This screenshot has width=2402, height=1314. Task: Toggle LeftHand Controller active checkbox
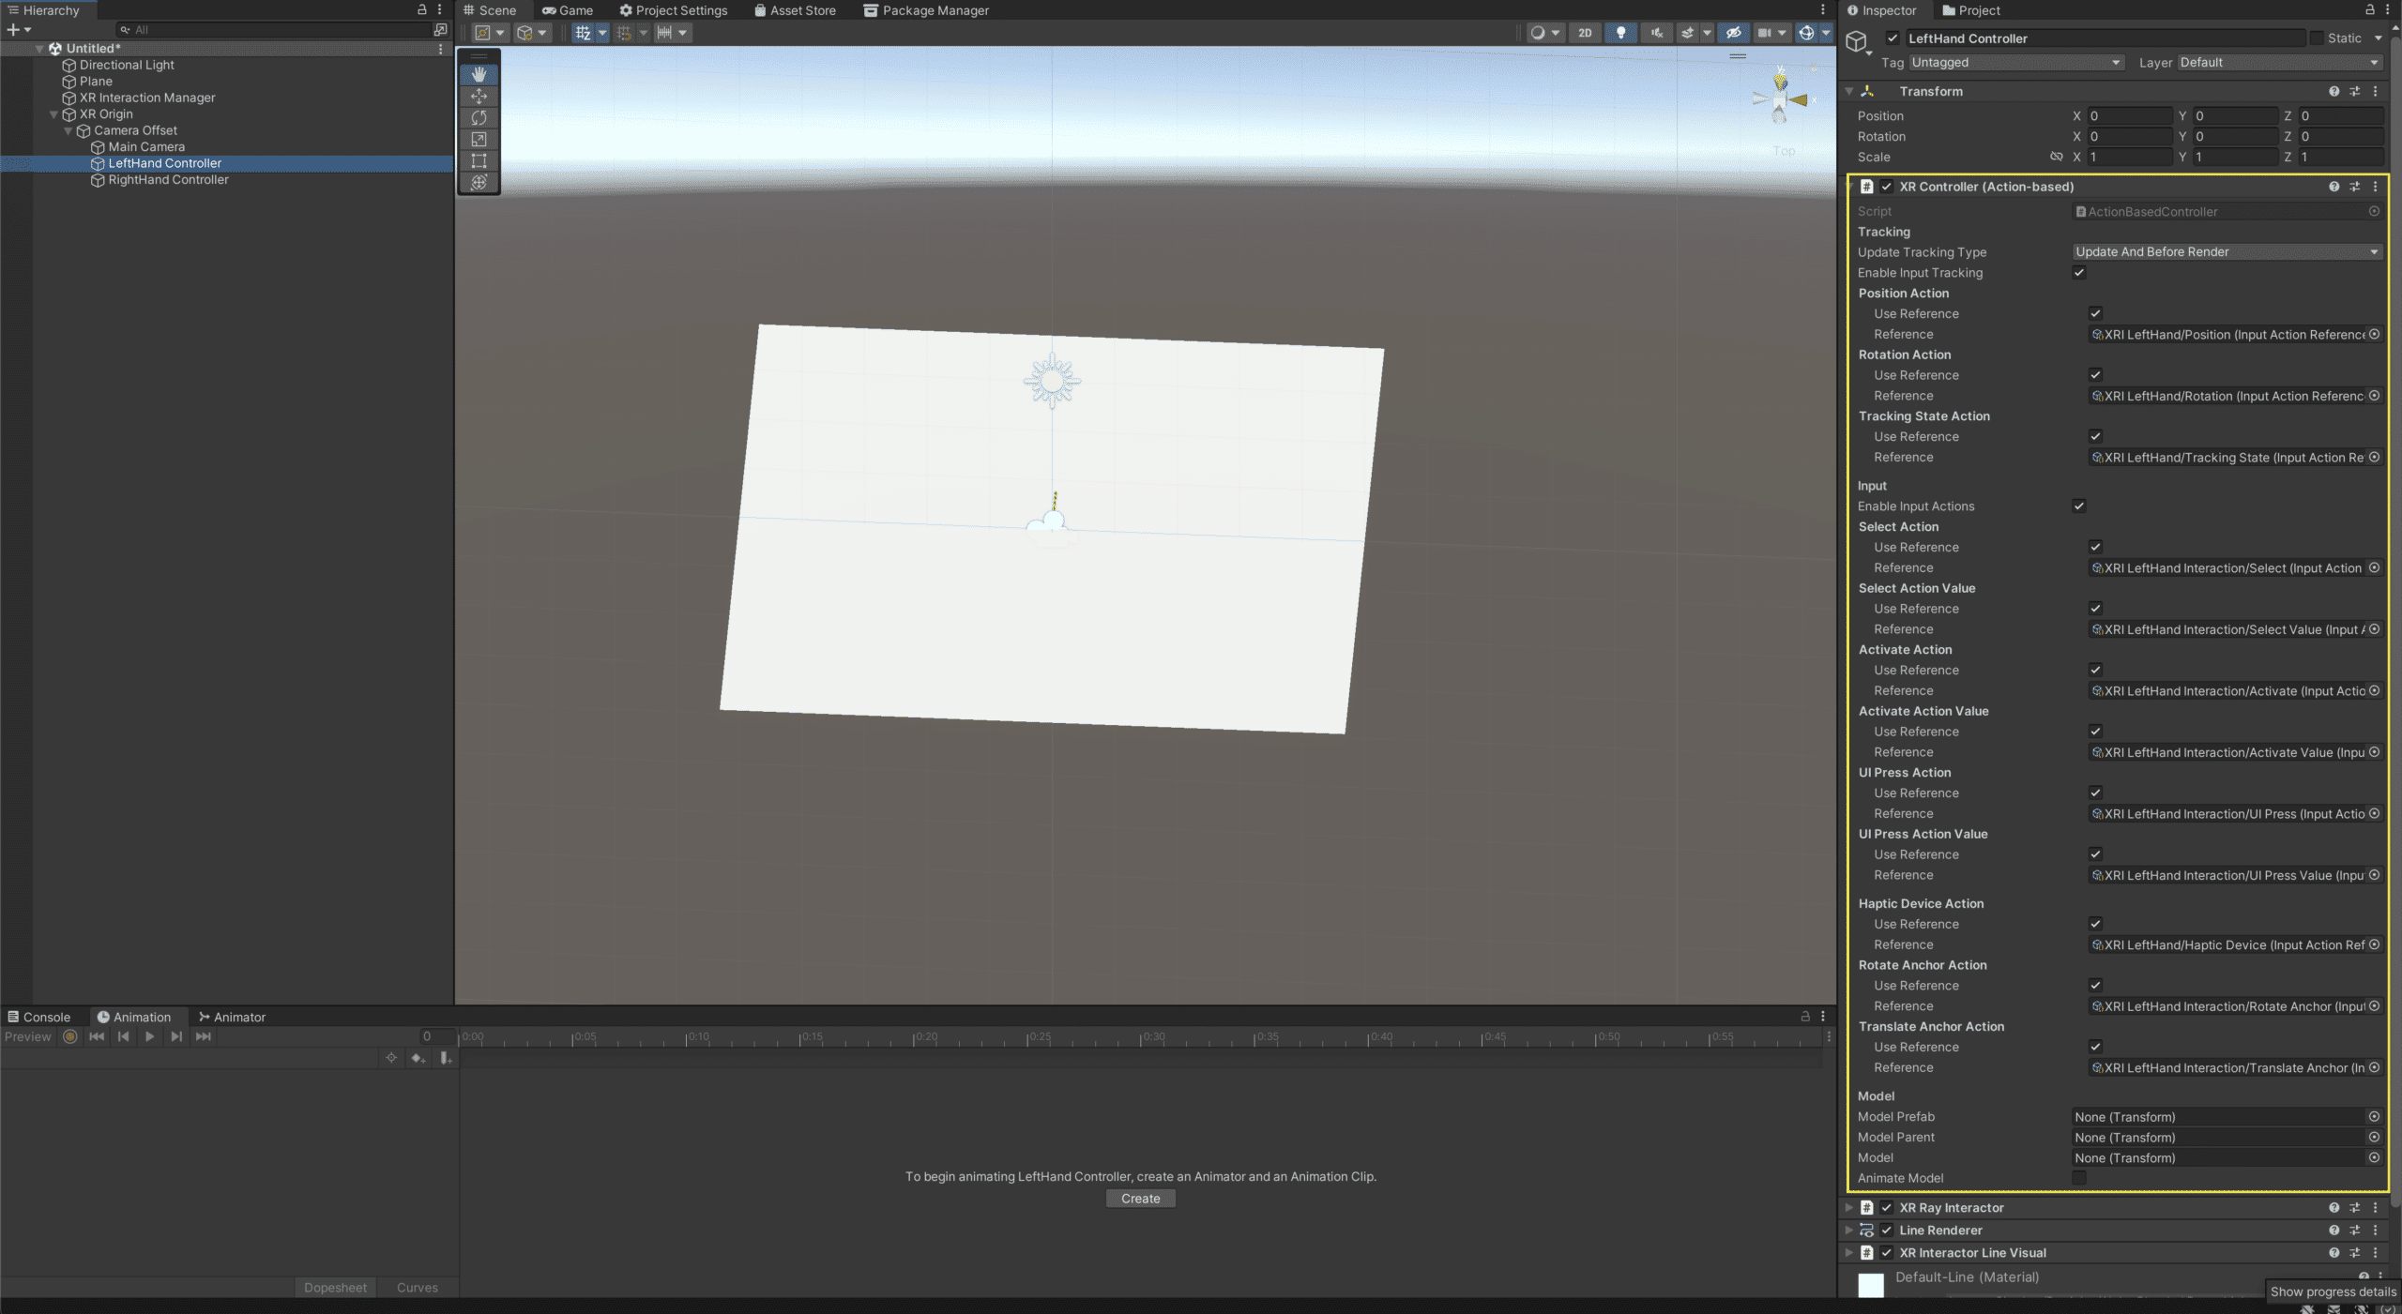[1893, 38]
